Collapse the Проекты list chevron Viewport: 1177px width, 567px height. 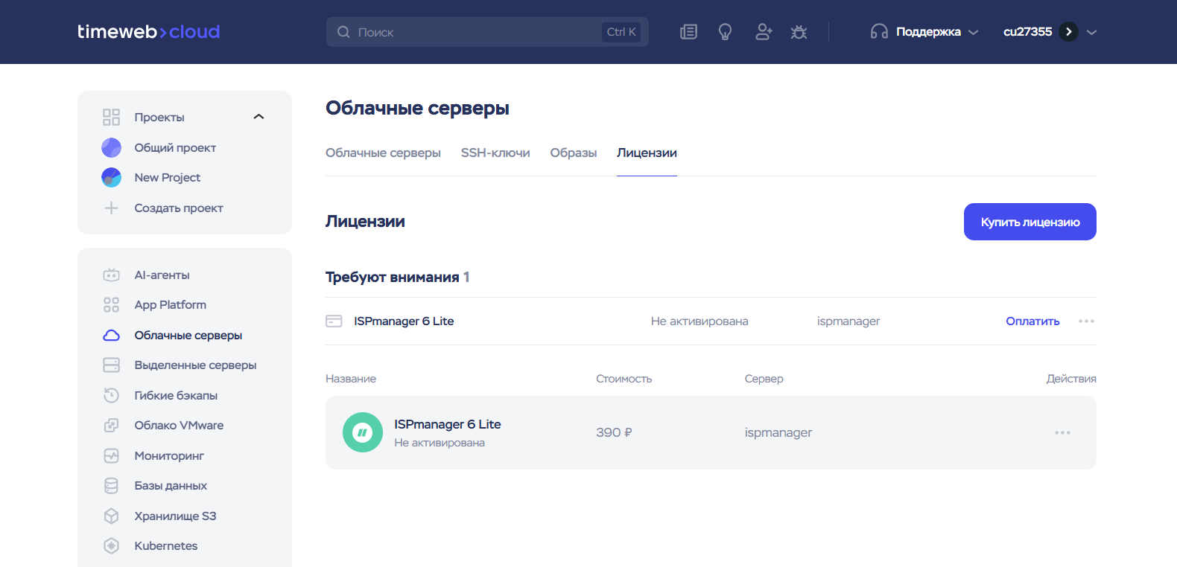(x=258, y=117)
